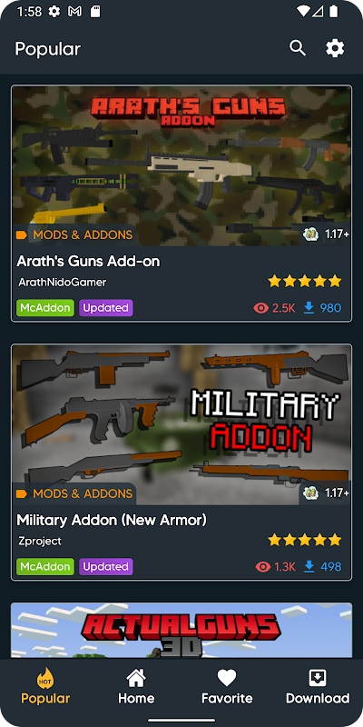Tap the 1.17+ version icon on Military Addon
This screenshot has height=727, width=363.
point(311,493)
